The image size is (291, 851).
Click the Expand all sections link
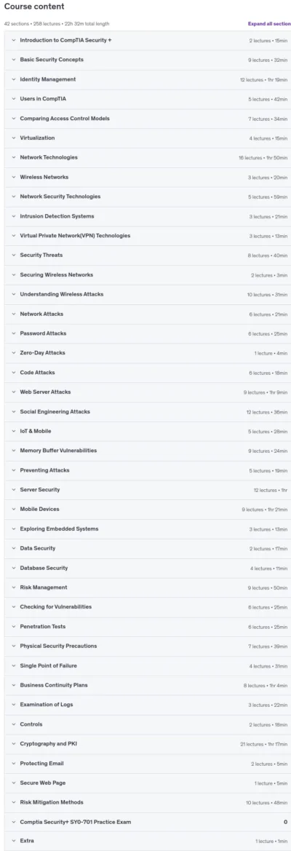269,24
